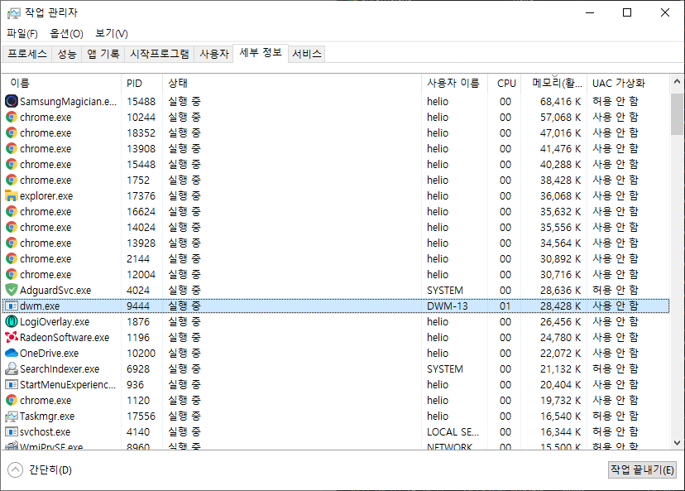Switch to the 프로세스 tab

pos(27,54)
